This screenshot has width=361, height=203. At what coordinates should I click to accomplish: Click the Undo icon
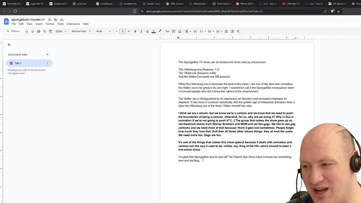27,31
